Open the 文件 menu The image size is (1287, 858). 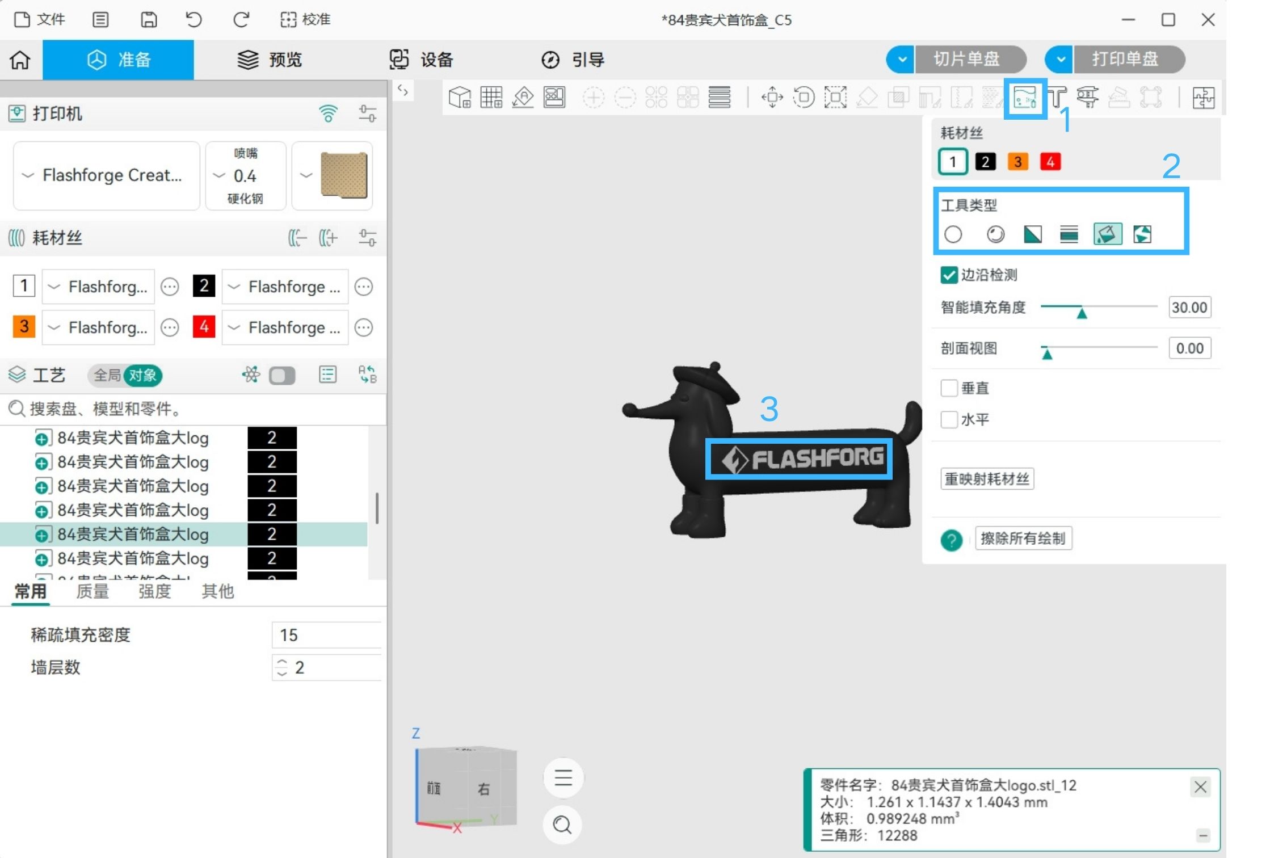coord(39,20)
